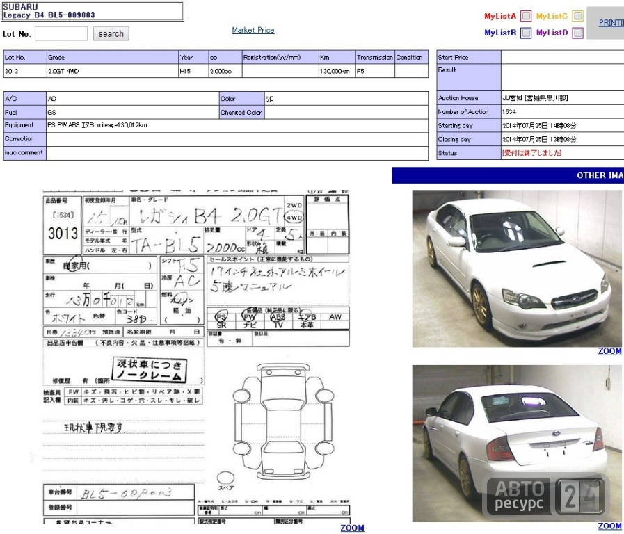624x534 pixels.
Task: Click the Lot No. input field
Action: pyautogui.click(x=61, y=33)
